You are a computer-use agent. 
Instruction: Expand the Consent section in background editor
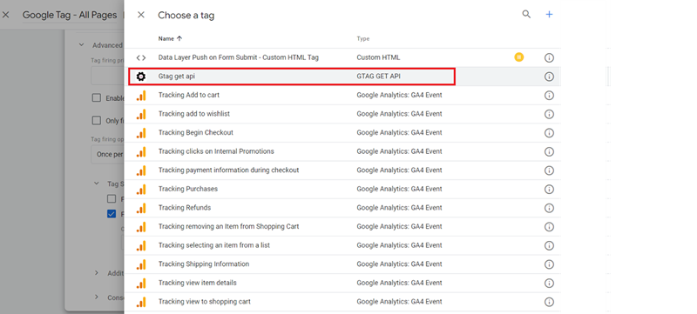click(97, 297)
